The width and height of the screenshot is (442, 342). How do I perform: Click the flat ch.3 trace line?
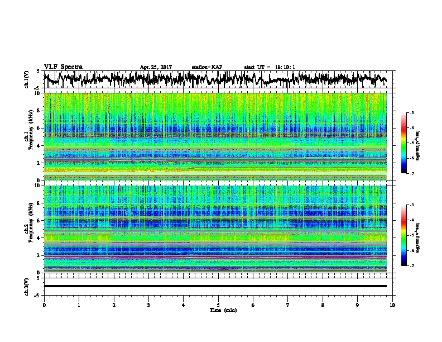click(x=215, y=286)
